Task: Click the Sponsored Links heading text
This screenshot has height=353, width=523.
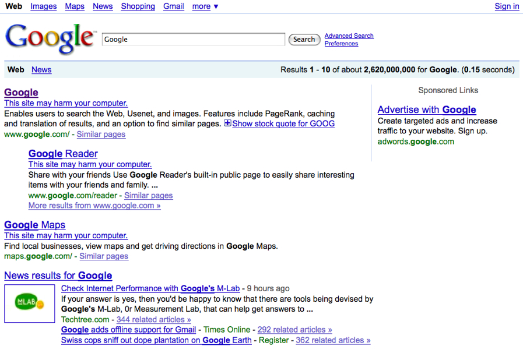Action: [x=448, y=90]
